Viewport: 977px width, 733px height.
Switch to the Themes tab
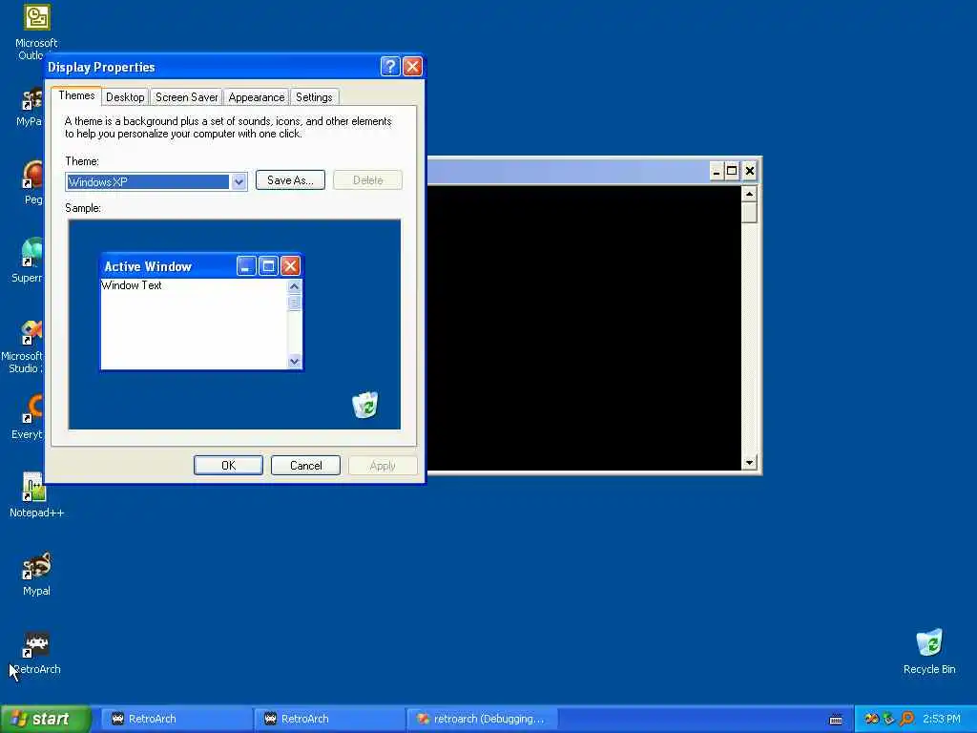(76, 96)
